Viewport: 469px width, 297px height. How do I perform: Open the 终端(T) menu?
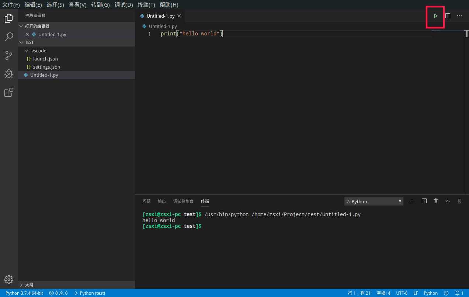point(146,5)
